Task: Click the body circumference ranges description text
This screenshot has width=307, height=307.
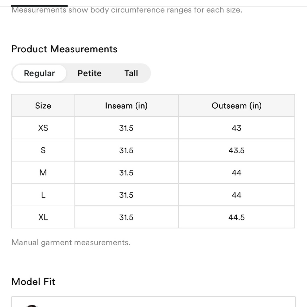Action: point(126,10)
